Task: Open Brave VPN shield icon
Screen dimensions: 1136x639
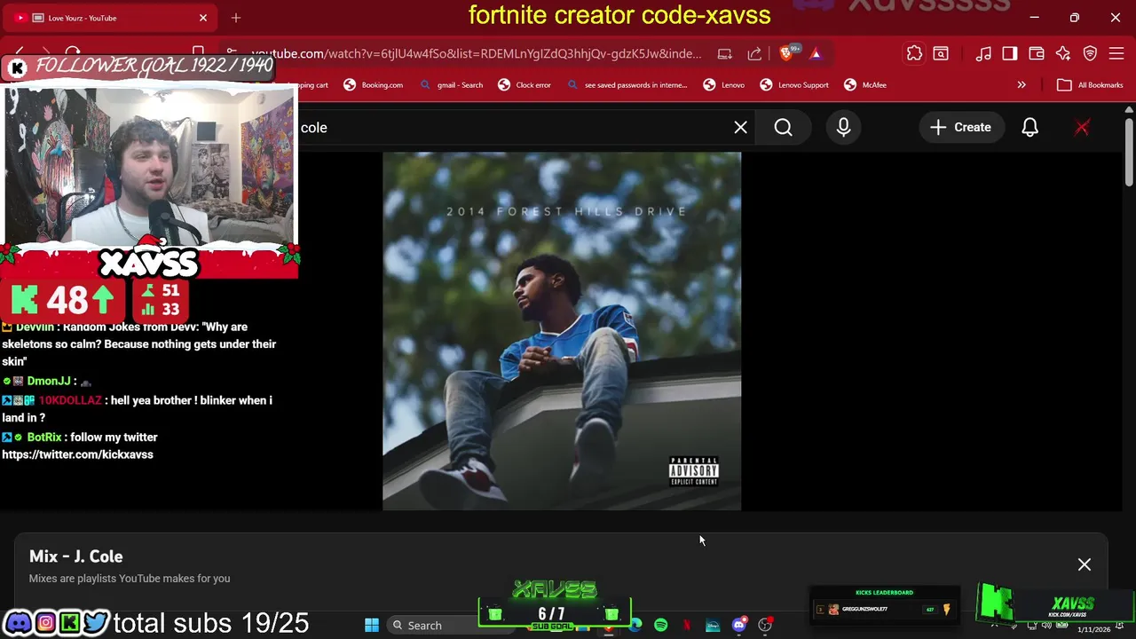Action: coord(1090,53)
